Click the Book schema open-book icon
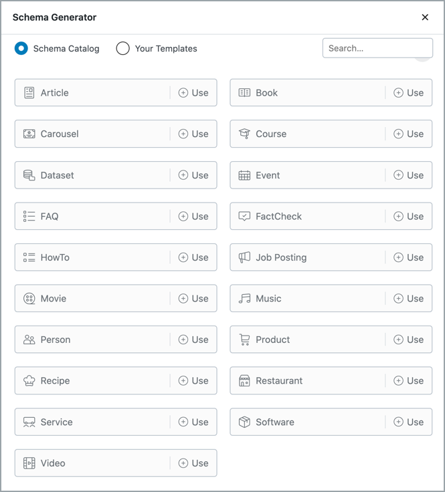 (x=244, y=92)
